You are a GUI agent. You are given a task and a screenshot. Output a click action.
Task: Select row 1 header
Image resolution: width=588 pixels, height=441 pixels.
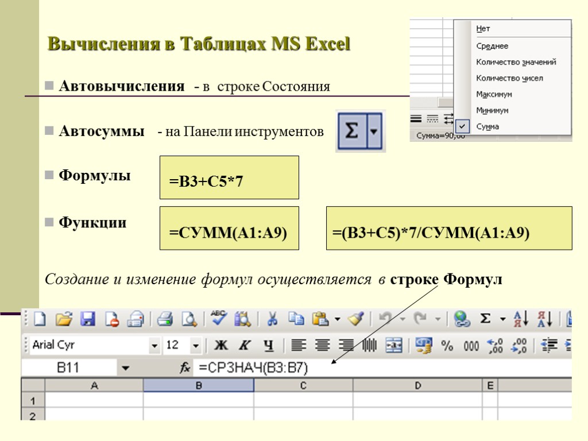click(33, 401)
